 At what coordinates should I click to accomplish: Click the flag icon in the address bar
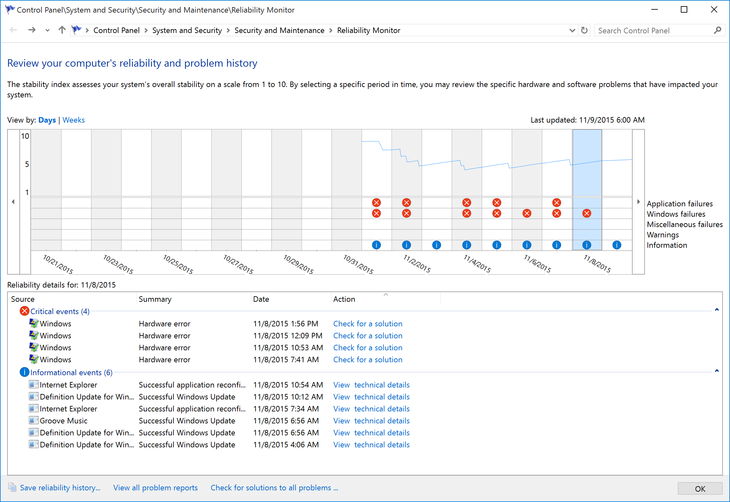pos(76,30)
